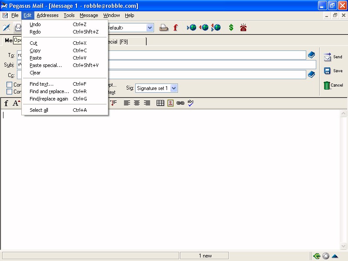The height and width of the screenshot is (261, 348).
Task: Click the compose pen icon in toolbar
Action: click(7, 27)
